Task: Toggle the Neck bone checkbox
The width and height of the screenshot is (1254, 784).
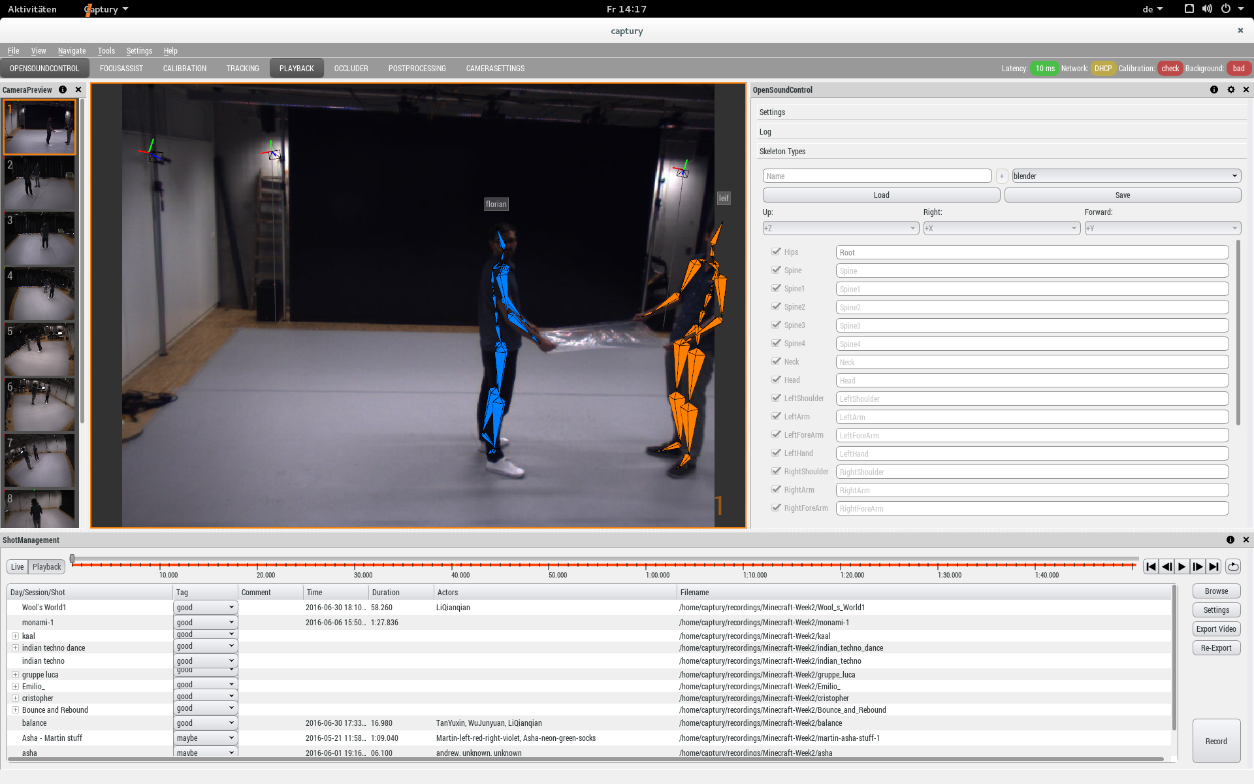Action: click(x=776, y=361)
